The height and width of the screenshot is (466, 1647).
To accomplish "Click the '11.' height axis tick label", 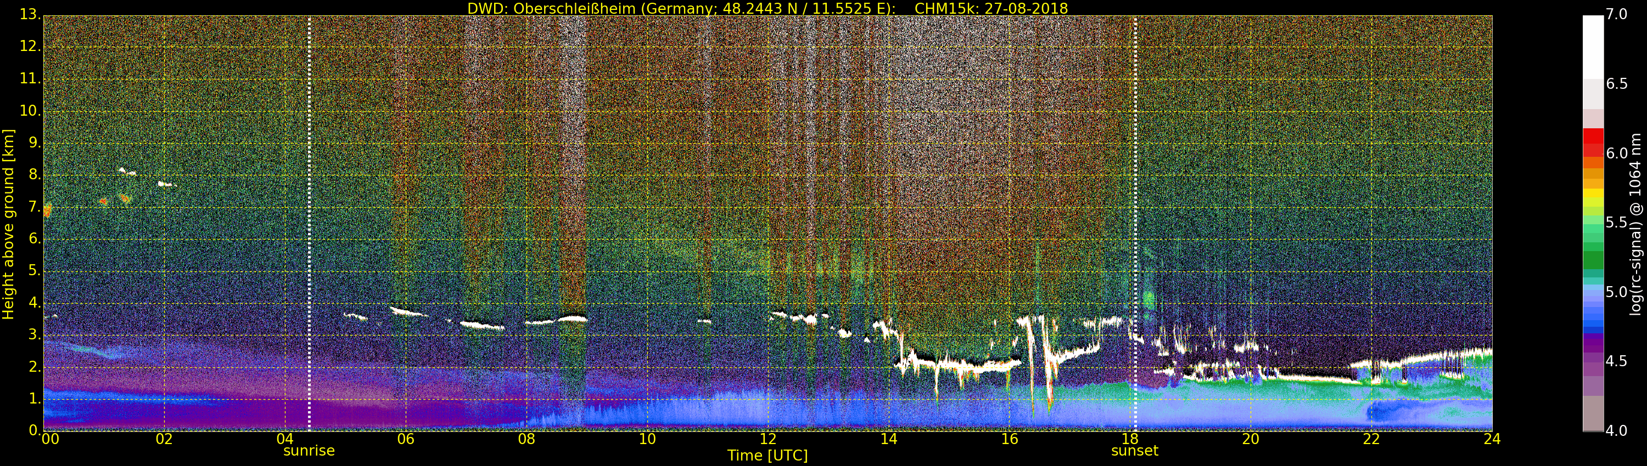I will [x=31, y=79].
